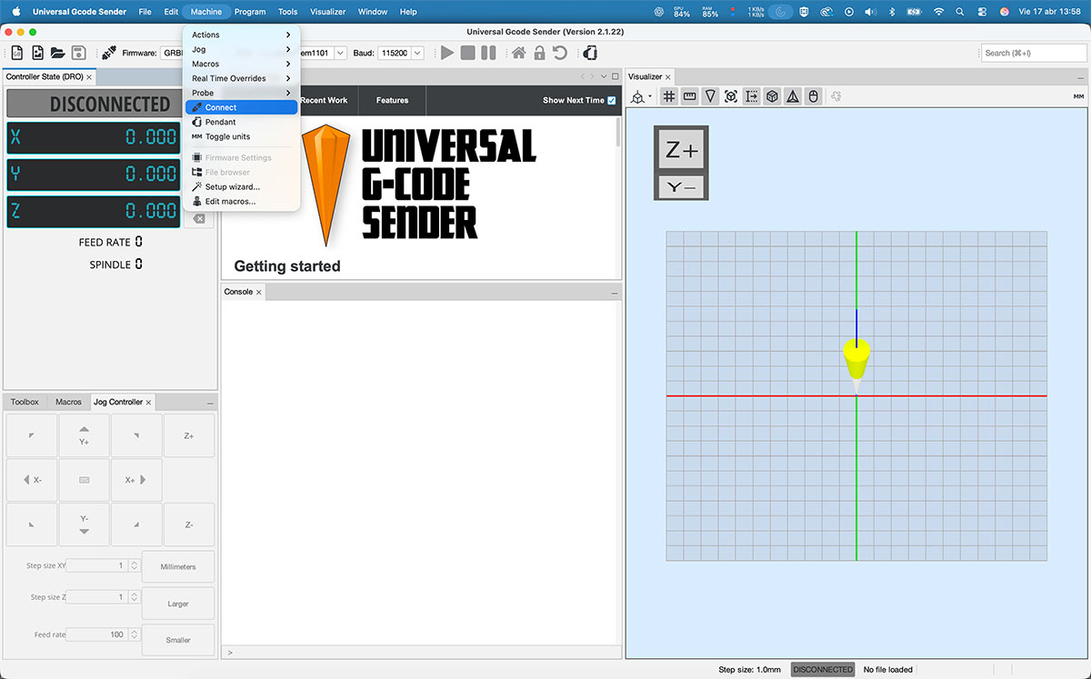Click the soft reset circular arrow icon

click(560, 53)
